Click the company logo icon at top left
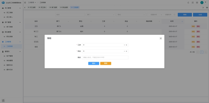This screenshot has height=103, width=209. point(3,3)
